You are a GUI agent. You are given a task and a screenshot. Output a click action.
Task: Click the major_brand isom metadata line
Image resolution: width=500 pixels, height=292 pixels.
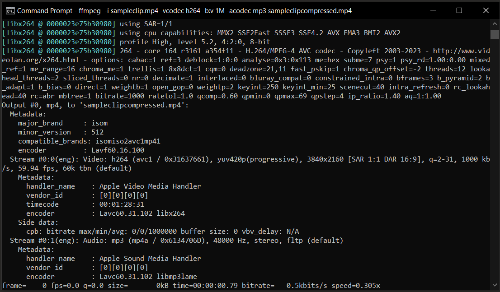[63, 123]
